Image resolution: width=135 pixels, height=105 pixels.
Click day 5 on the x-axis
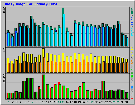(x=25, y=102)
